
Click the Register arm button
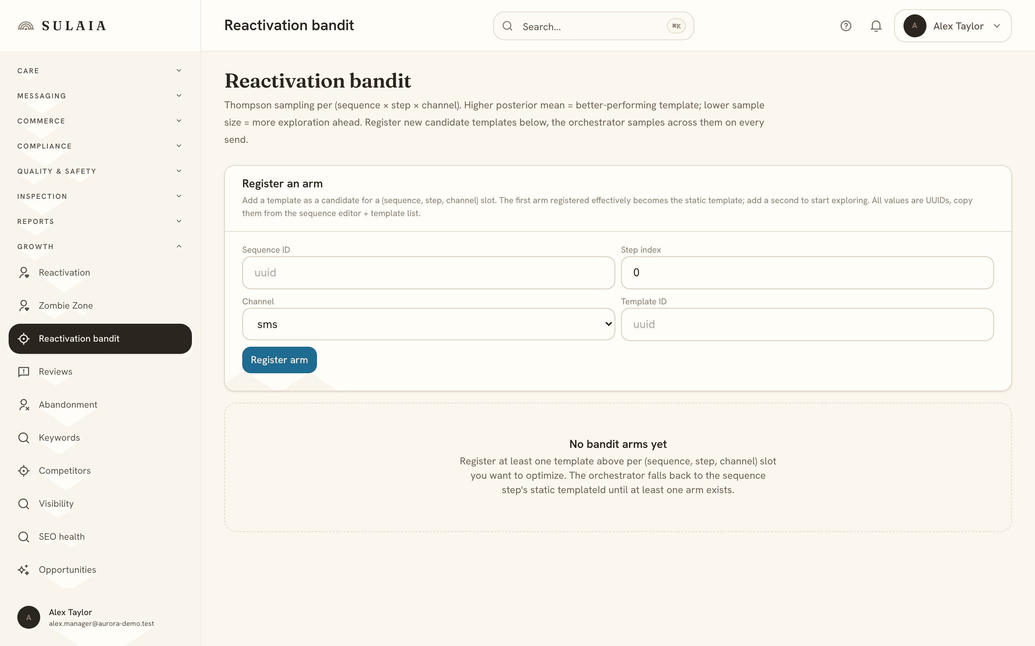click(279, 360)
